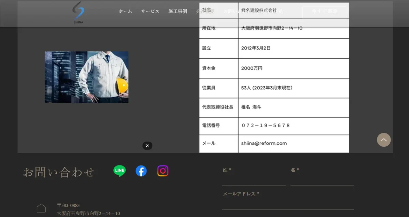
Task: Click the SHIINA logo in the header
Action: pos(78,13)
